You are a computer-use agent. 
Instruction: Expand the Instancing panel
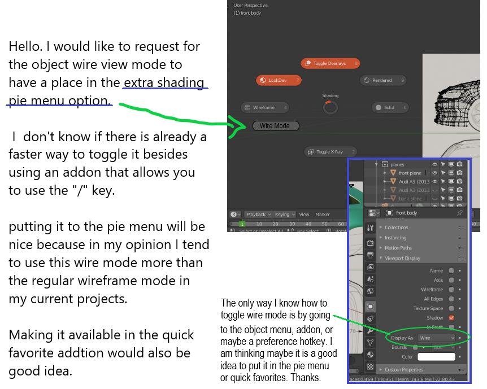420,238
